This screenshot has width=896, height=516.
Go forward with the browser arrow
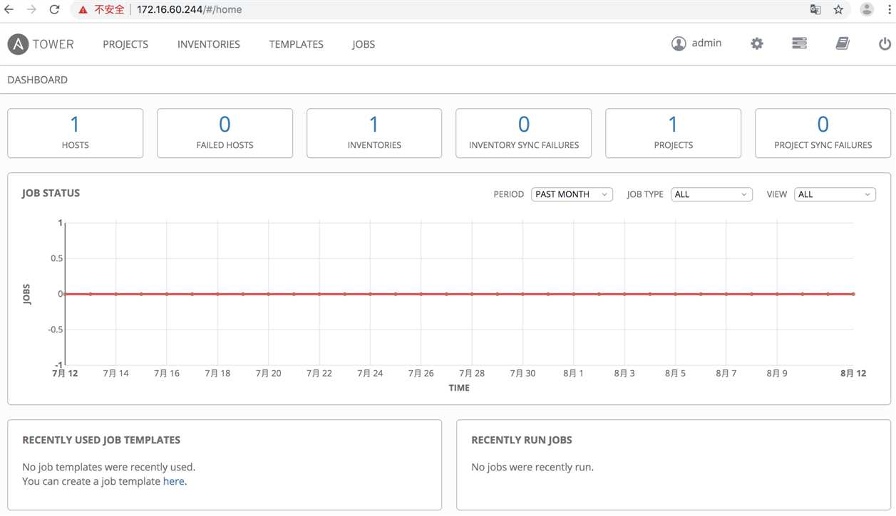[31, 9]
